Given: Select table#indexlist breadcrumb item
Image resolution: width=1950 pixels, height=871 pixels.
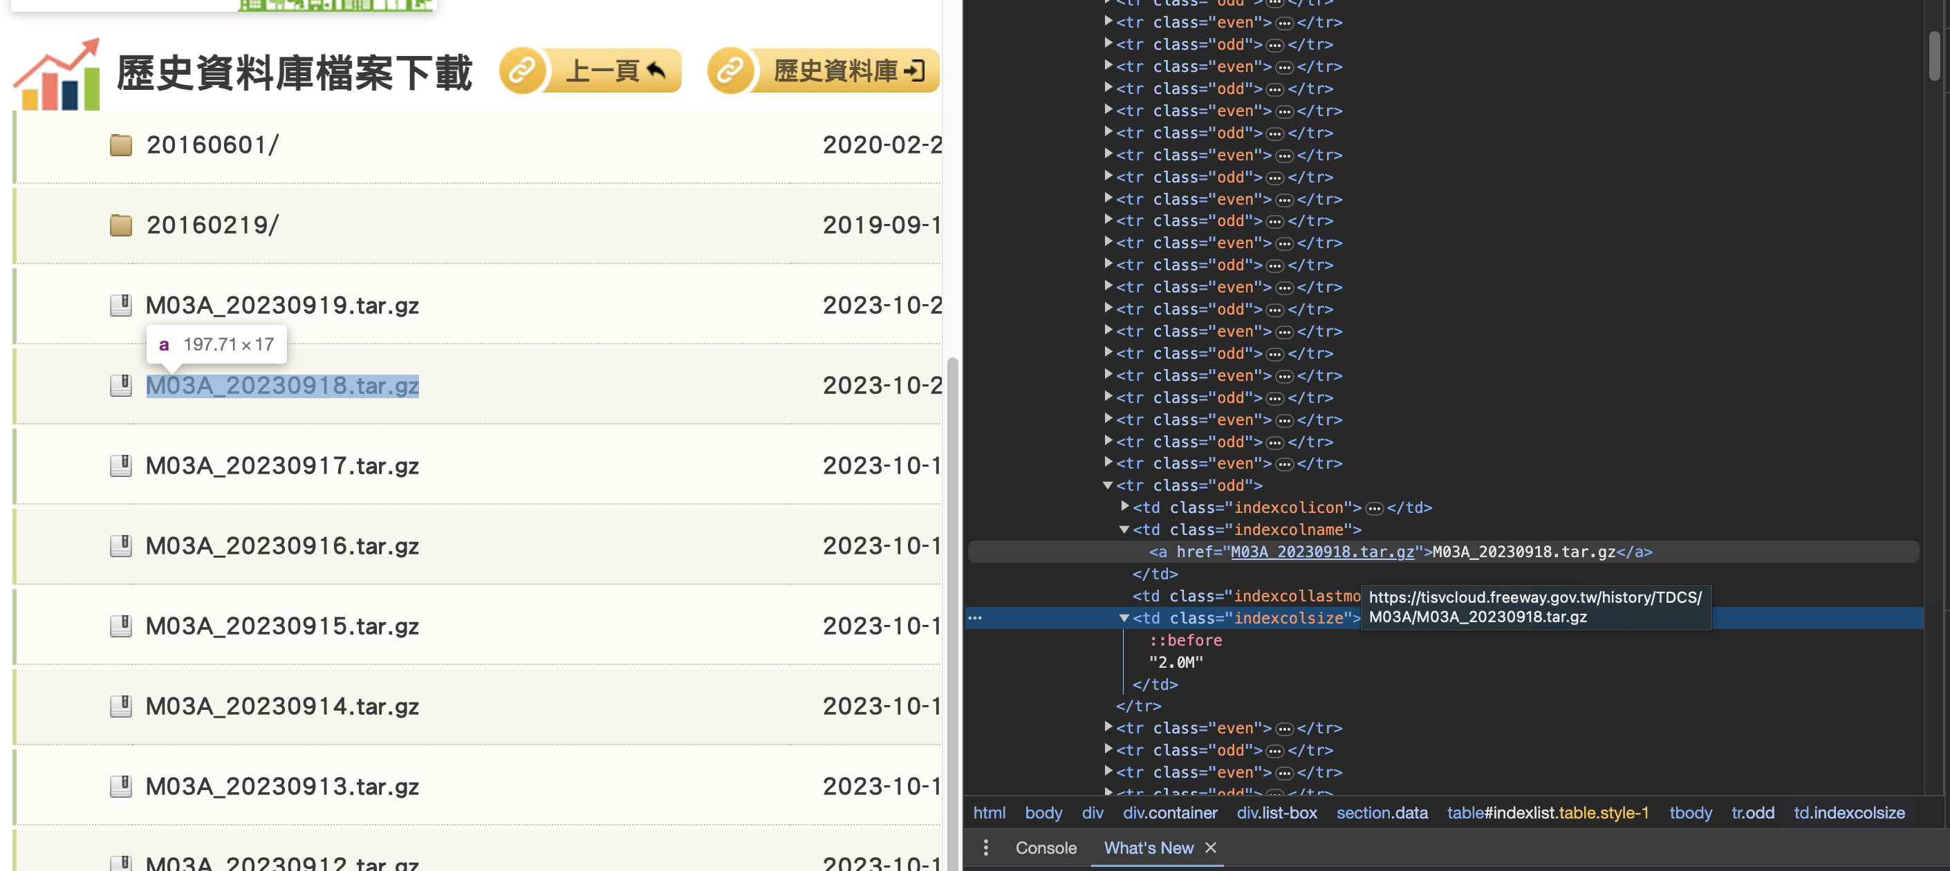Looking at the screenshot, I should (1548, 813).
